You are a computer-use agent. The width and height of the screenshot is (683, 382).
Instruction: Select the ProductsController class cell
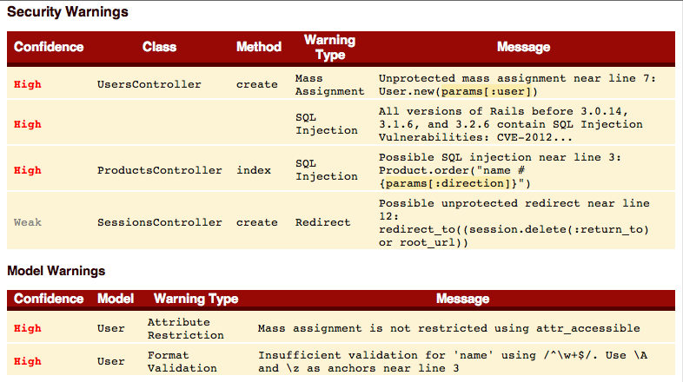tap(159, 170)
